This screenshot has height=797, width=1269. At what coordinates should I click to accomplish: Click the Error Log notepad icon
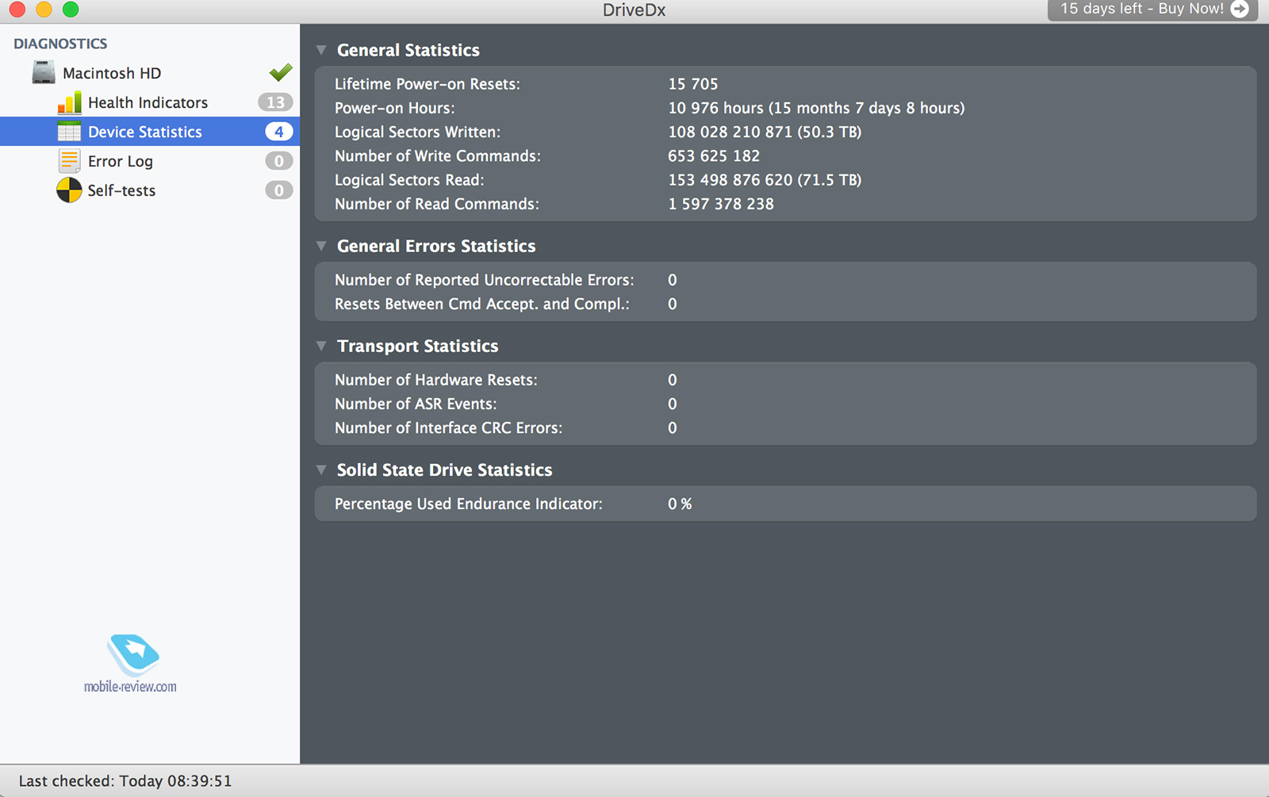69,161
